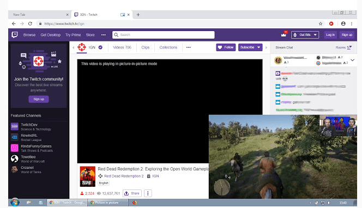Viewport: 362px width, 208px height.
Task: Go forward in browser history
Action: (22, 23)
